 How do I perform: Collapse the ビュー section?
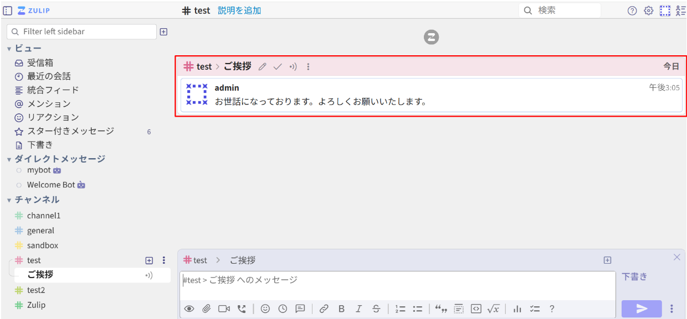(9, 48)
